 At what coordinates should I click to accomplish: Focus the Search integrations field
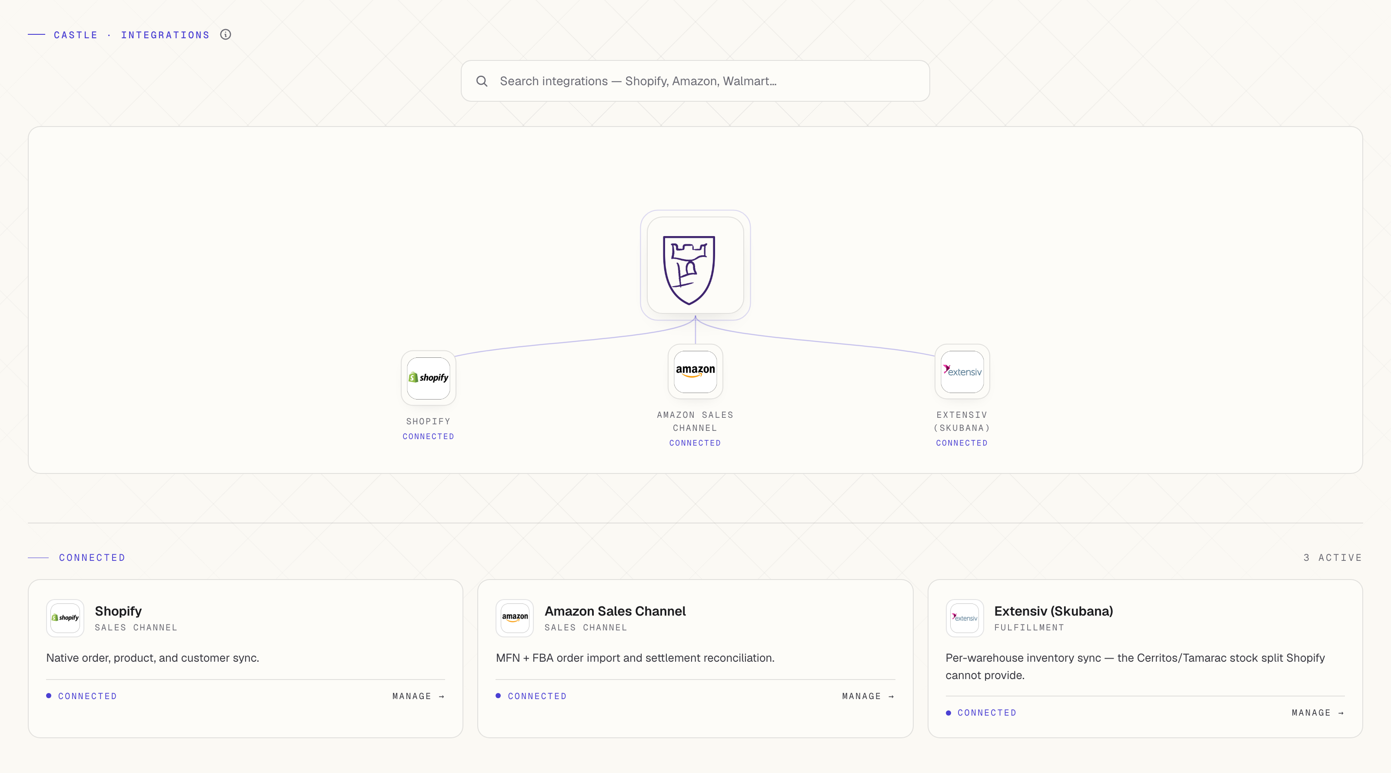point(695,81)
